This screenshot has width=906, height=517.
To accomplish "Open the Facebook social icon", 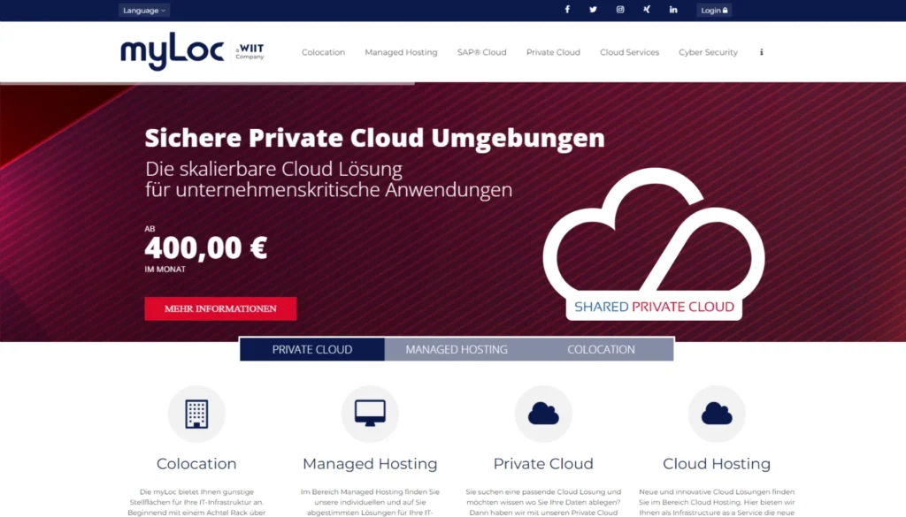I will point(567,10).
